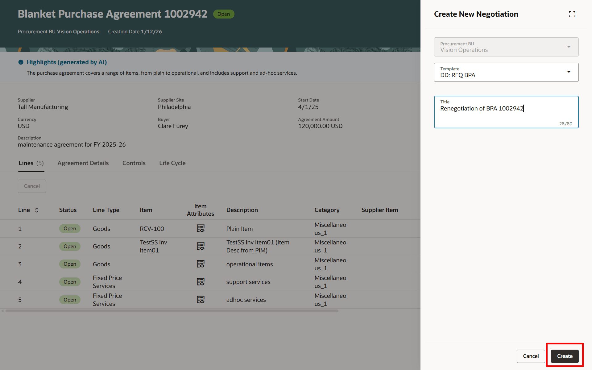Viewport: 592px width, 370px height.
Task: View item attributes for line 1 RCV-100
Action: tap(201, 228)
